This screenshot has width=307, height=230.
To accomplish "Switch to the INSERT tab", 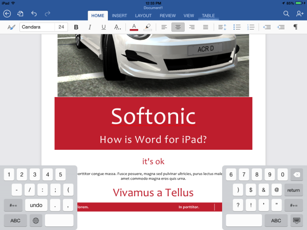I will 119,16.
